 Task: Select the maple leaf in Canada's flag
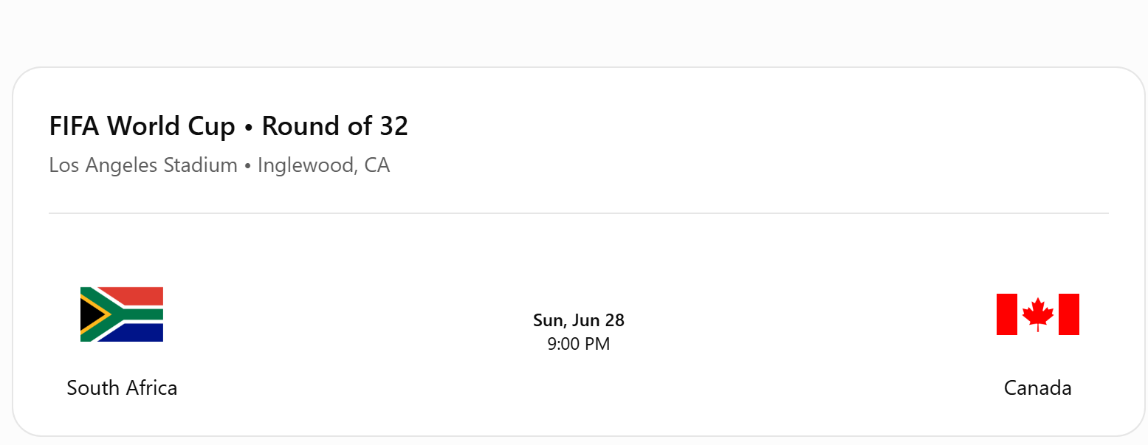[x=1038, y=314]
